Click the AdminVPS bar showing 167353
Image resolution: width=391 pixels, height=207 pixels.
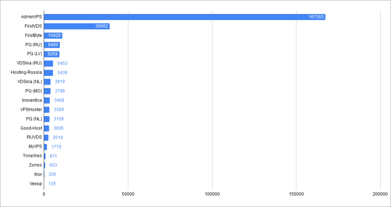[185, 17]
